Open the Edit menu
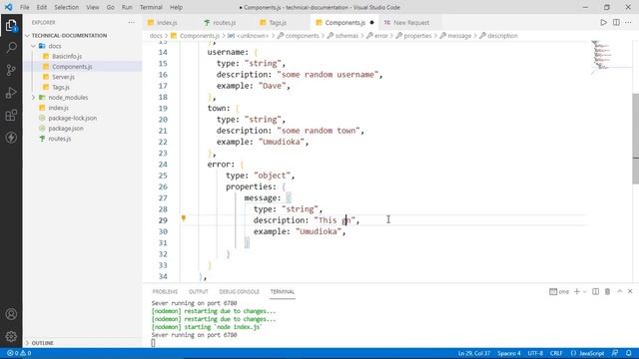Viewport: 639px width, 359px height. (42, 7)
